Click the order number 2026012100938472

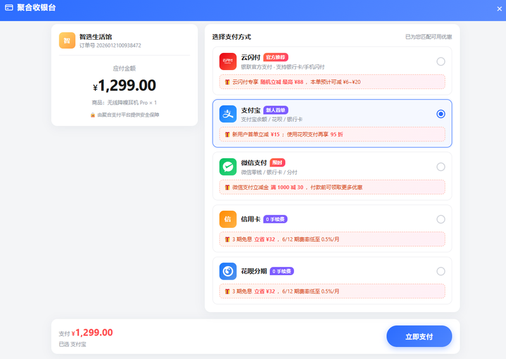tap(119, 45)
